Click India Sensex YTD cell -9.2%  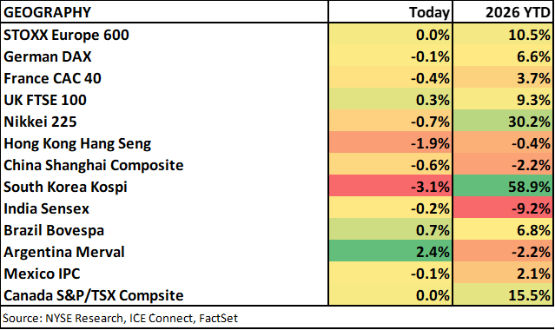coord(503,208)
